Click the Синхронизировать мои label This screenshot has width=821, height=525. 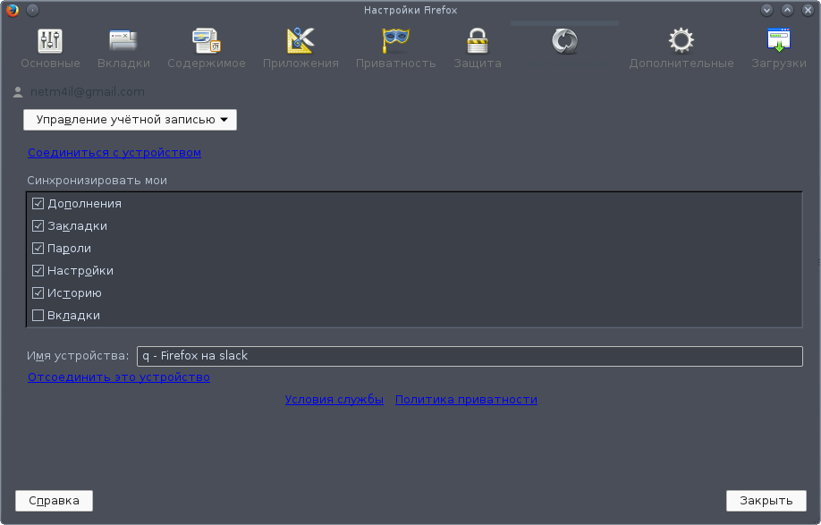97,181
